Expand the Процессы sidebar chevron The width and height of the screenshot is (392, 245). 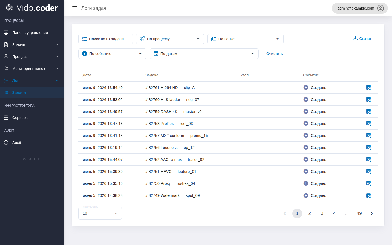click(57, 57)
